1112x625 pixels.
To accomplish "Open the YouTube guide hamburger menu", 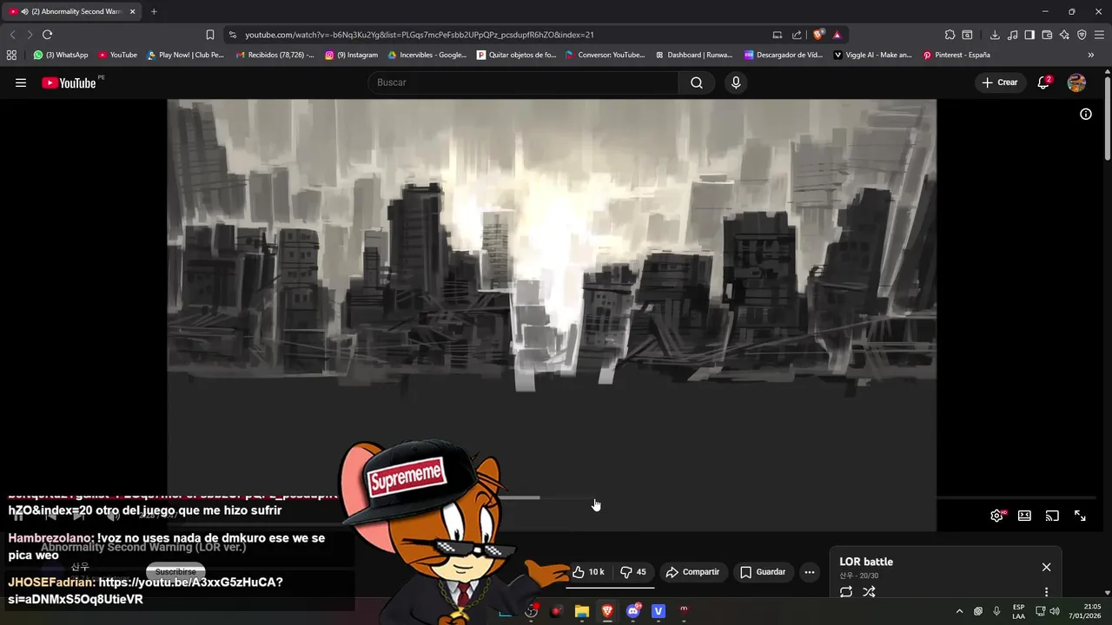I will click(x=21, y=82).
